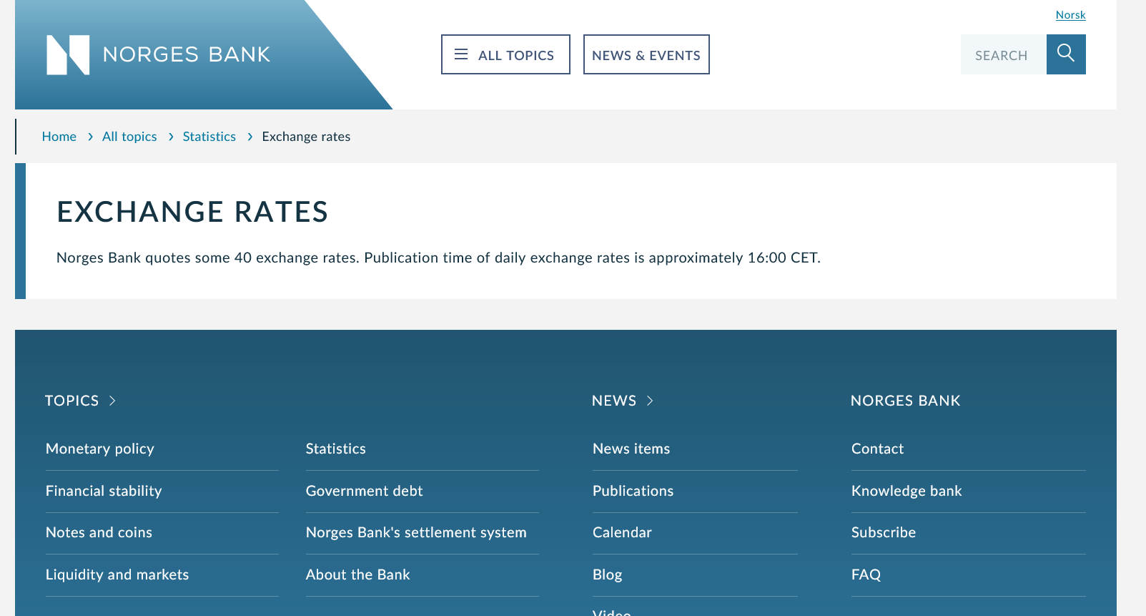Expand the Topics footer heading arrow
The height and width of the screenshot is (616, 1146).
click(x=112, y=401)
